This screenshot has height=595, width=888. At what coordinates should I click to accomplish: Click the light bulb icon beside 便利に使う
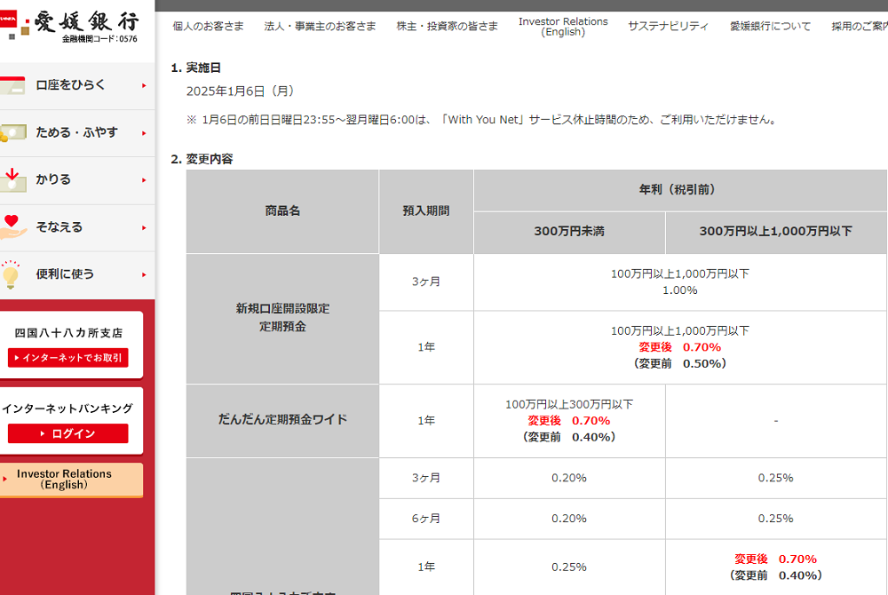pos(10,274)
